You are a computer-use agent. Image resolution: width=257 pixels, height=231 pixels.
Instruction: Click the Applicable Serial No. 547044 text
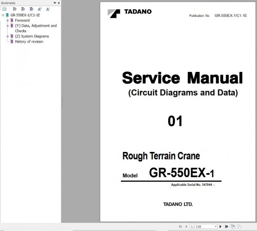pyautogui.click(x=193, y=185)
